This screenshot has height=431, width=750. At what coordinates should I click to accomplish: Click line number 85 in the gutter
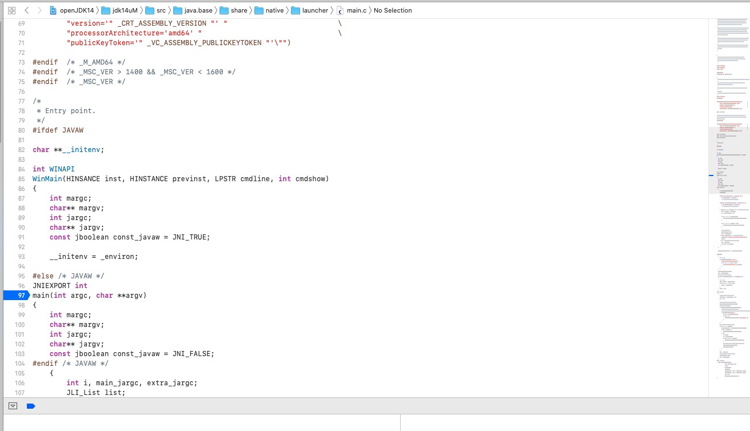coord(21,179)
